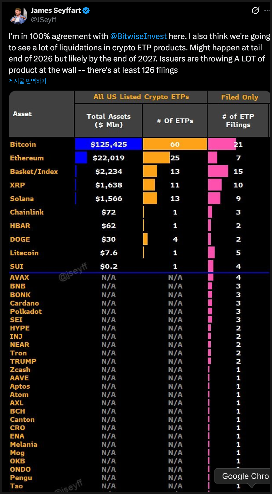Click the Solana $1,566 value
The image size is (272, 494).
click(109, 199)
